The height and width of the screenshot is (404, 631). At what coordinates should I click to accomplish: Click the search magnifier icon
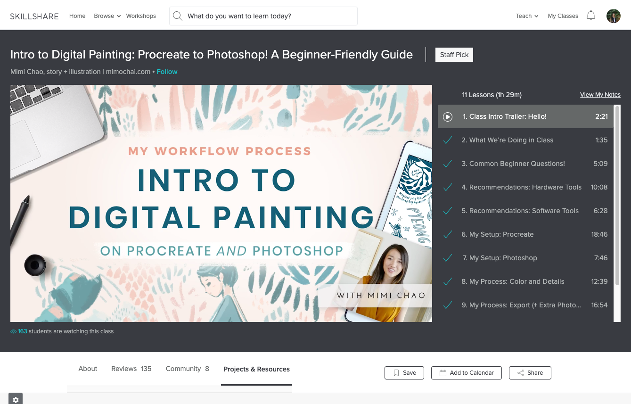point(178,16)
